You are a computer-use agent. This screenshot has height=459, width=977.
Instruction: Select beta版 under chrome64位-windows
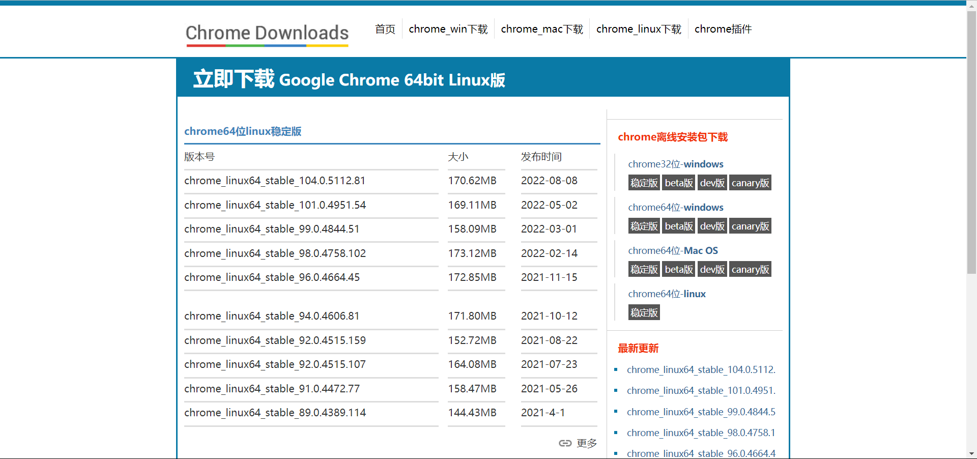click(x=679, y=226)
